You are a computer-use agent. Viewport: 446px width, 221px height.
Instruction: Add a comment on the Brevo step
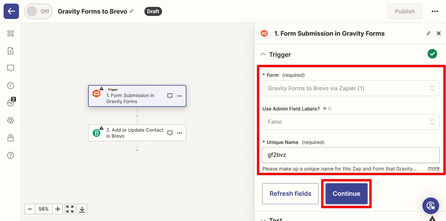point(170,133)
